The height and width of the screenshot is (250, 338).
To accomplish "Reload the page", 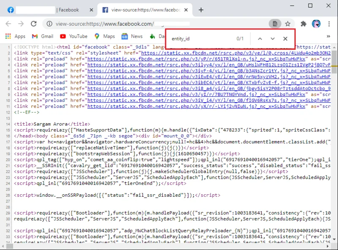I will (33, 24).
